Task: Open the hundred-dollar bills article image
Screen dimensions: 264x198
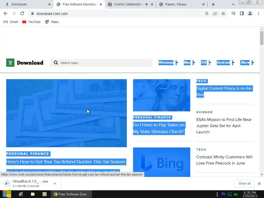Action: point(66,113)
